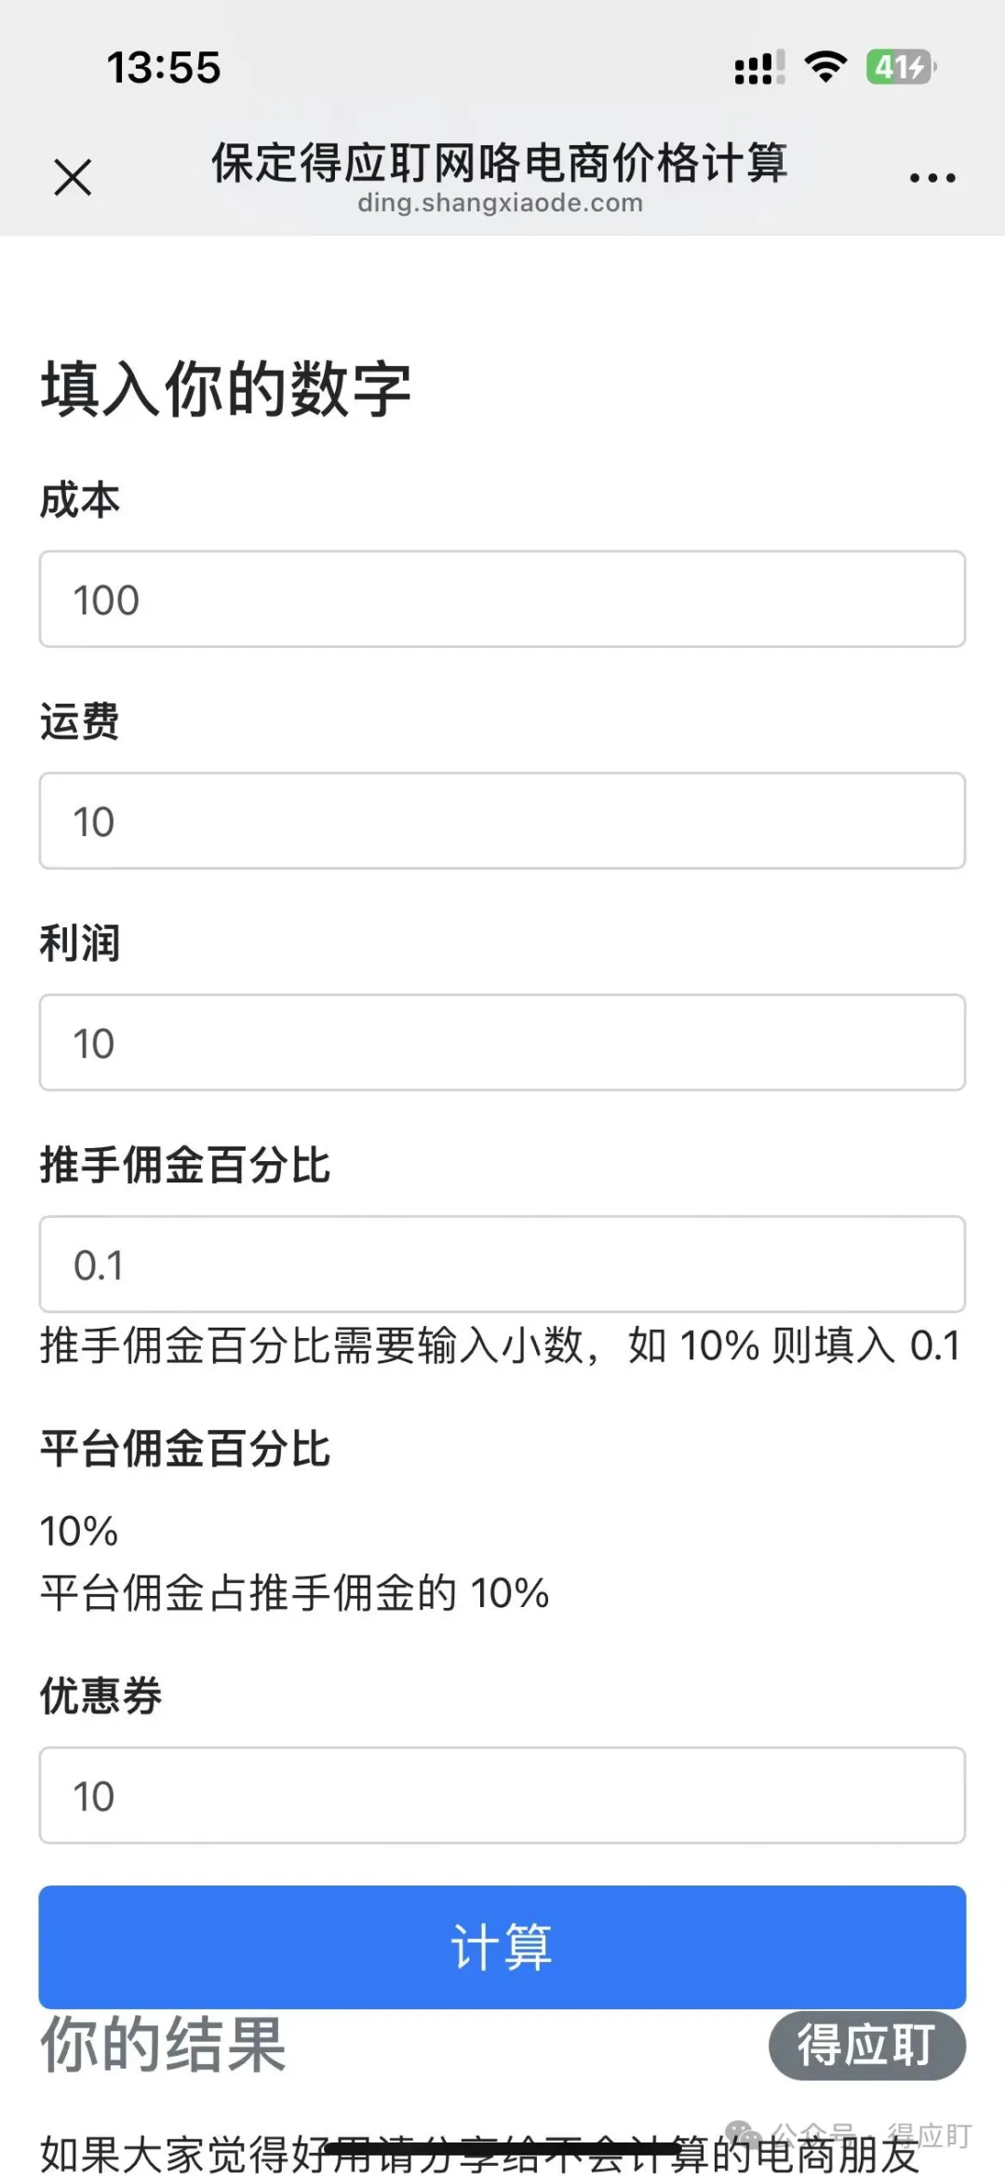This screenshot has height=2176, width=1005.
Task: Focus the 利润 input field
Action: [501, 1042]
